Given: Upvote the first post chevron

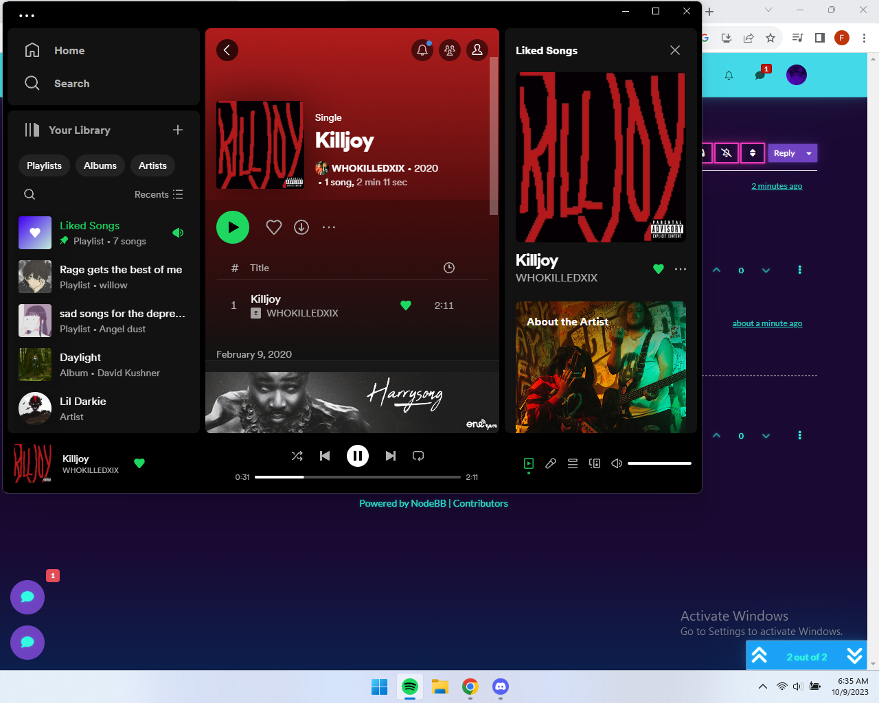Looking at the screenshot, I should [x=716, y=270].
